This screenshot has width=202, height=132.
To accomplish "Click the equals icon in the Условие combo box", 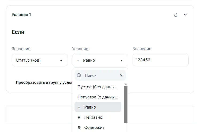I will point(78,61).
